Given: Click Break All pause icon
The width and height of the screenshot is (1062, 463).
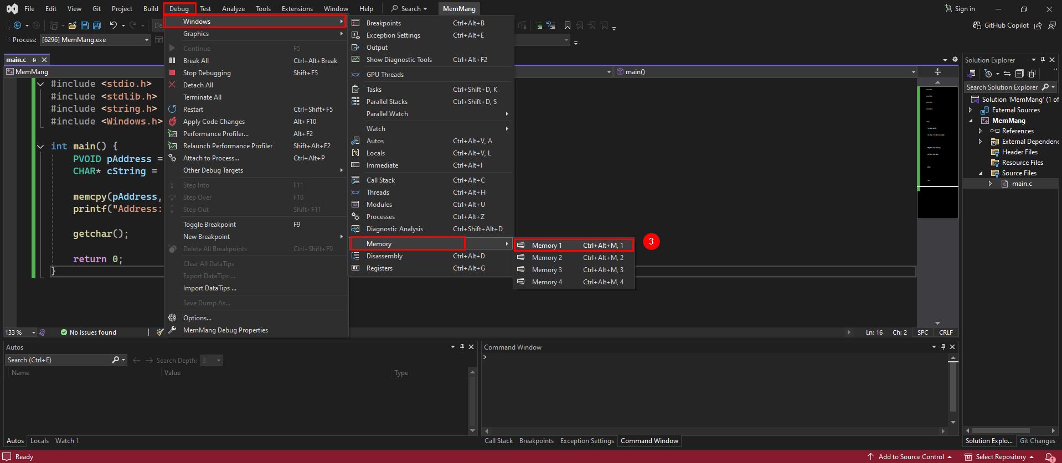Looking at the screenshot, I should (172, 60).
